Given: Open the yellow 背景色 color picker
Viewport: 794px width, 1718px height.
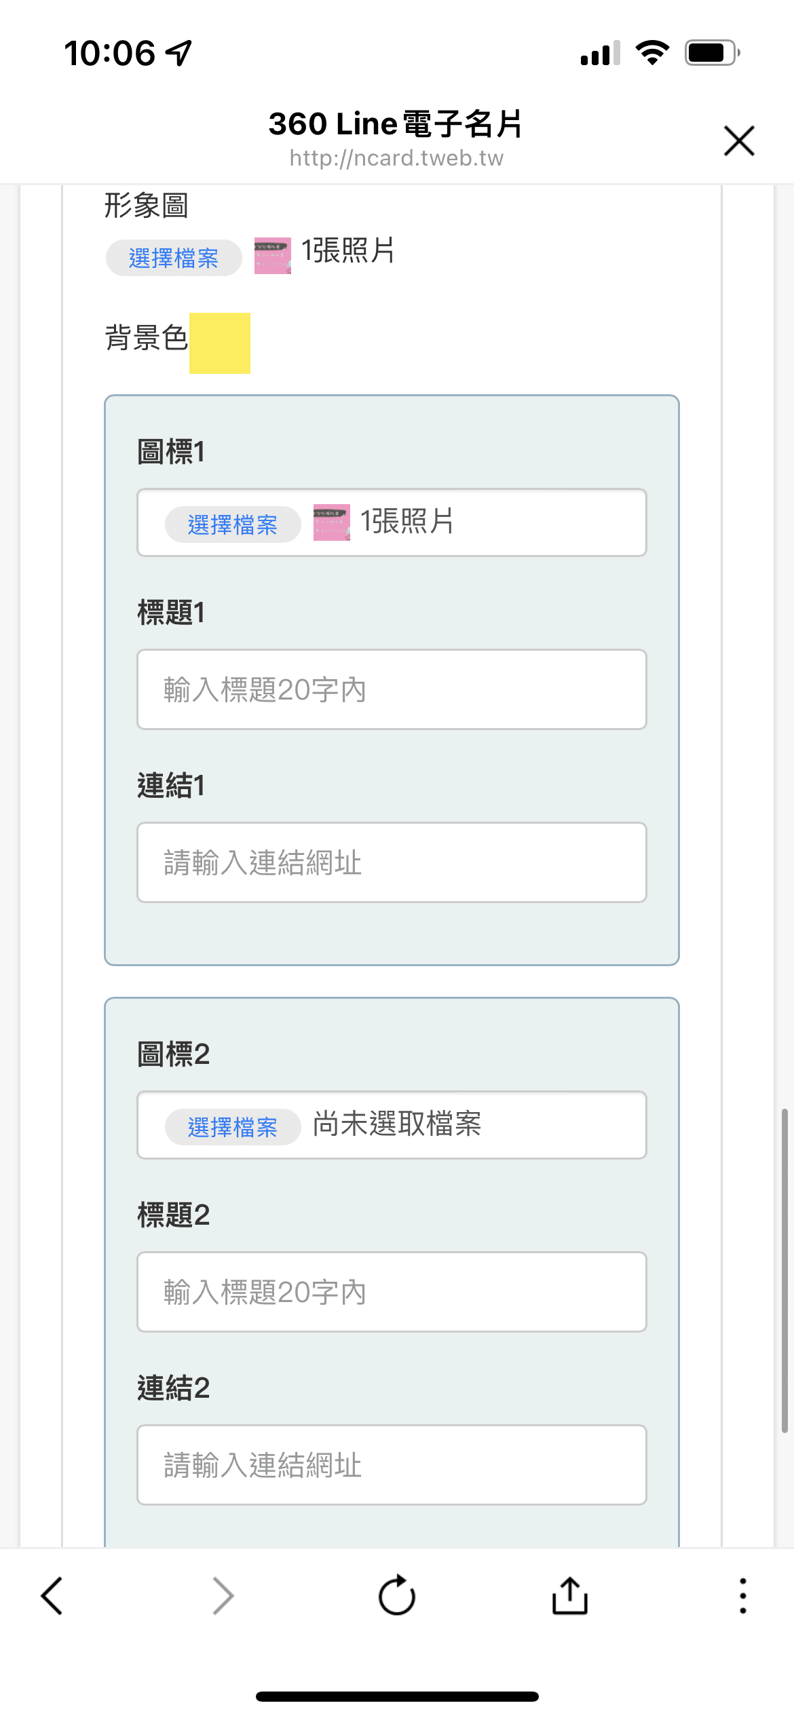Looking at the screenshot, I should click(x=220, y=344).
